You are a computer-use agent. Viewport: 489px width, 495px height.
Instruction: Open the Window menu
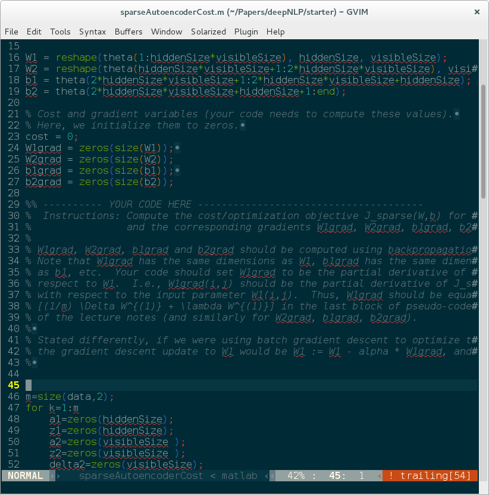click(167, 32)
